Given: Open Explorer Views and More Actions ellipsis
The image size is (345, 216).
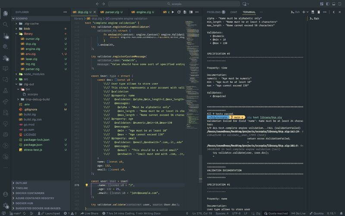Looking at the screenshot, I should pos(65,12).
